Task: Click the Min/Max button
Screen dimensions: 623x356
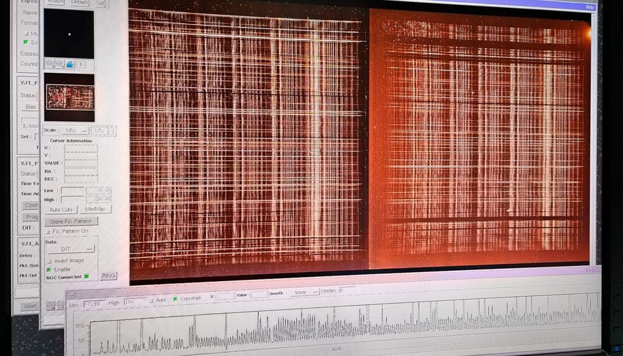Action: pos(96,209)
